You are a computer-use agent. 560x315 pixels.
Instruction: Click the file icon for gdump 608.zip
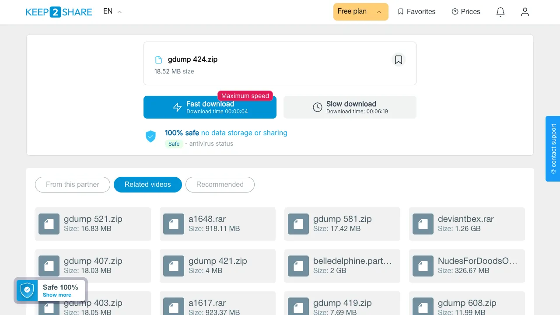coord(423,306)
